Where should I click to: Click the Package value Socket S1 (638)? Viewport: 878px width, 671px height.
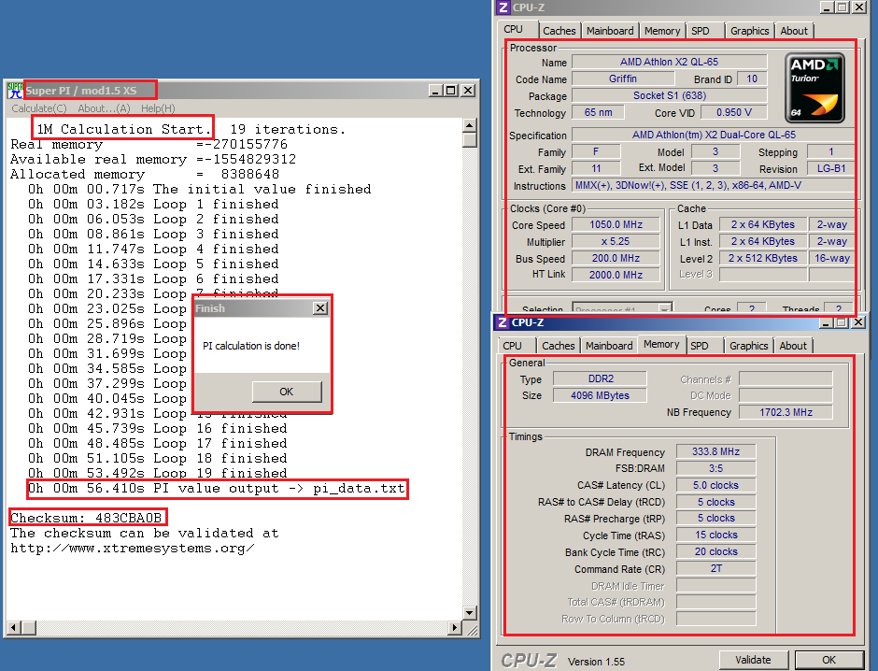coord(669,95)
